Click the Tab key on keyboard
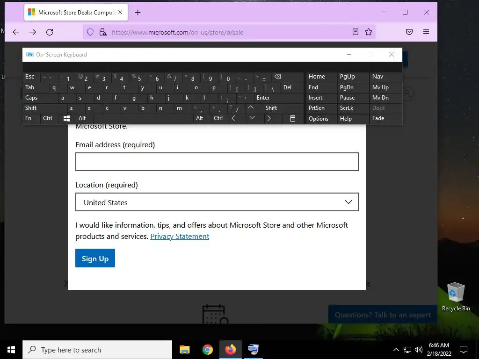 coord(36,87)
